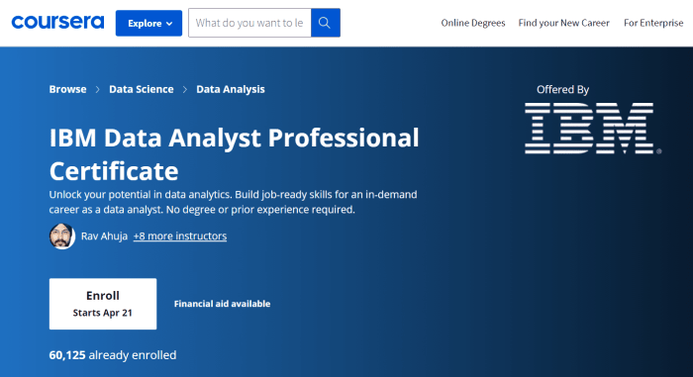Viewport: 693px width, 377px height.
Task: Focus the course search input field
Action: pos(249,23)
